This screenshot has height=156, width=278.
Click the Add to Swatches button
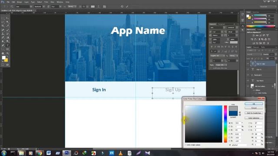254,113
